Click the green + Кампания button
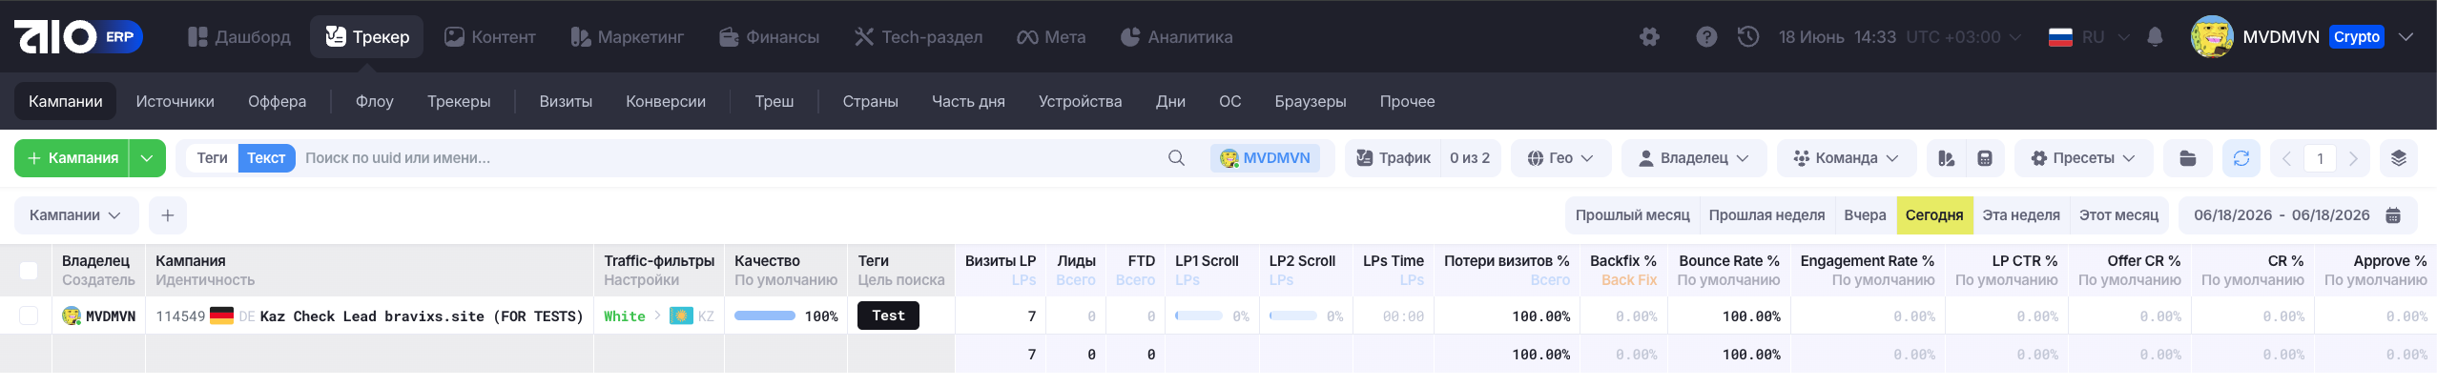 pyautogui.click(x=72, y=158)
